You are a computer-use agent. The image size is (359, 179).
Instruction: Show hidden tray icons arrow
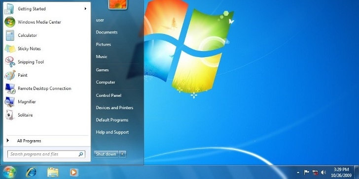(298, 173)
